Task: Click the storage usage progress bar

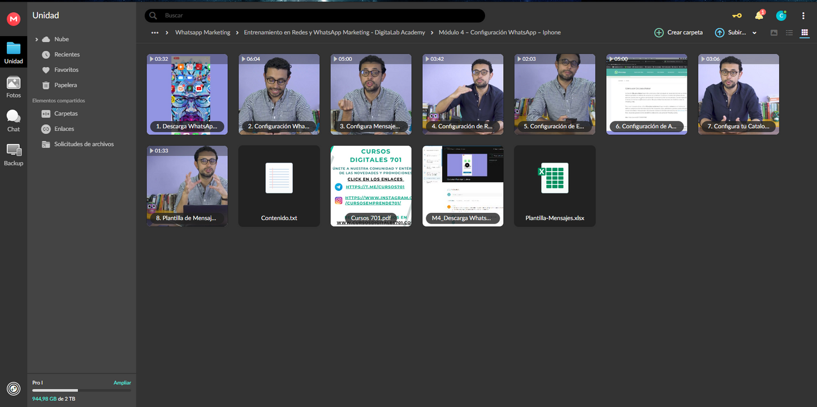Action: [81, 390]
